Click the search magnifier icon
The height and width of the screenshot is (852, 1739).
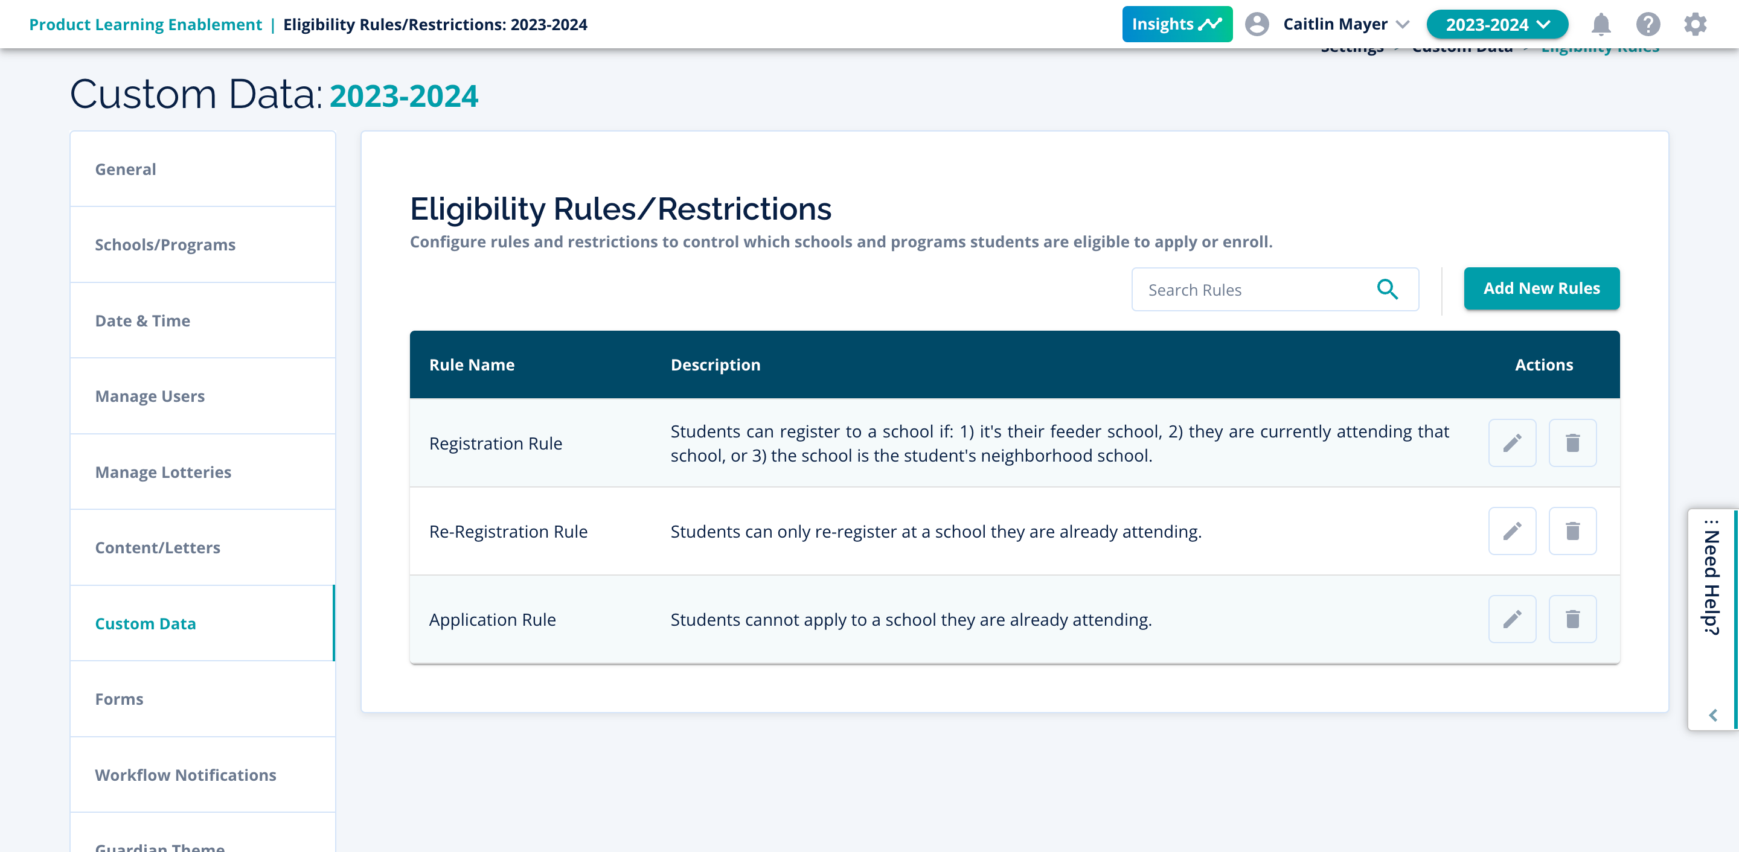1386,290
